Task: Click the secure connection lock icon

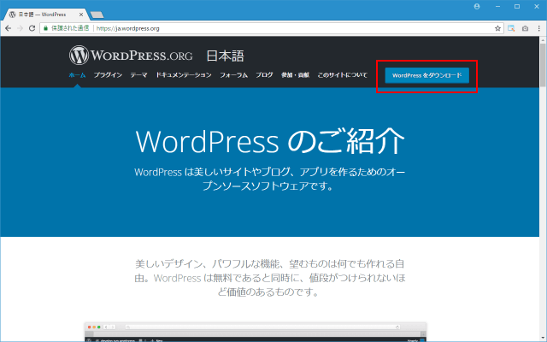Action: pyautogui.click(x=45, y=27)
